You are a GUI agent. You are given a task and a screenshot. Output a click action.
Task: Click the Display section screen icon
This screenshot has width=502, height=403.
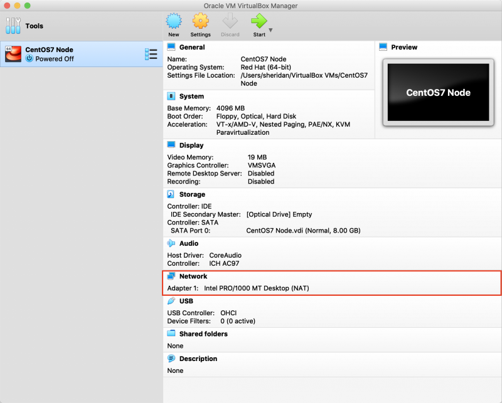(x=171, y=145)
